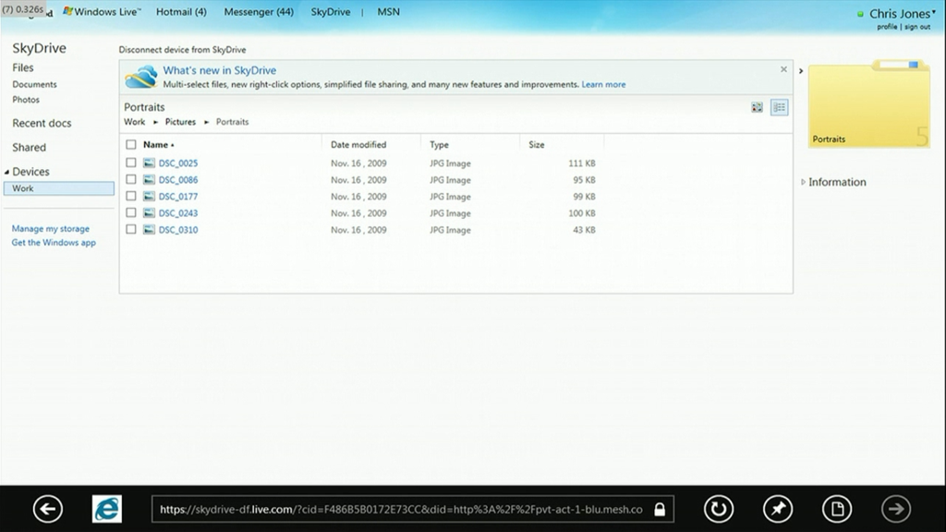Click the Internet Explorer logo icon

click(107, 509)
